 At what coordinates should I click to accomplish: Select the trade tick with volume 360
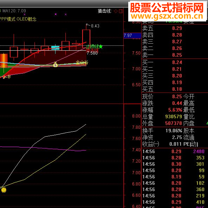click(x=175, y=189)
